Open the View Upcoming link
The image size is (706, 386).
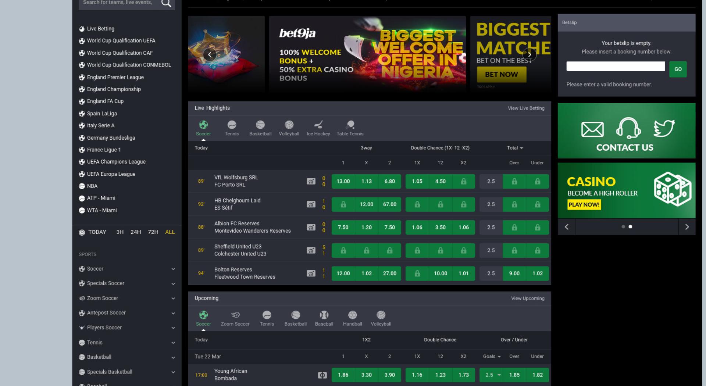click(x=528, y=298)
